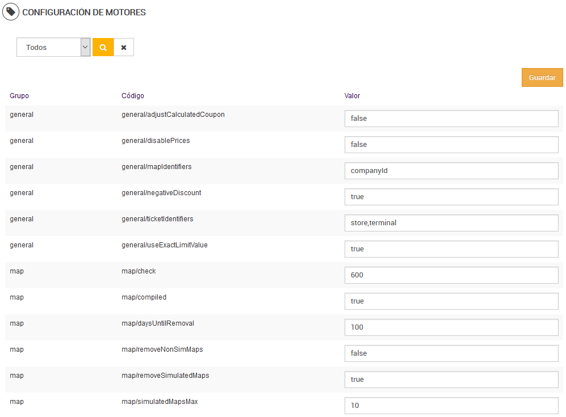Click the orange search magnifier button
The width and height of the screenshot is (566, 417).
pyautogui.click(x=103, y=48)
